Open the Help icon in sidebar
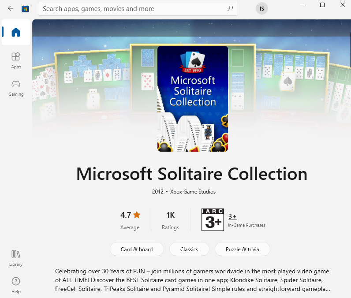The height and width of the screenshot is (298, 351). (x=16, y=285)
